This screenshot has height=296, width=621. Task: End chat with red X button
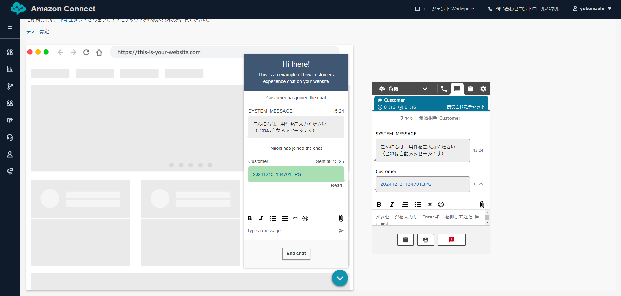(452, 240)
